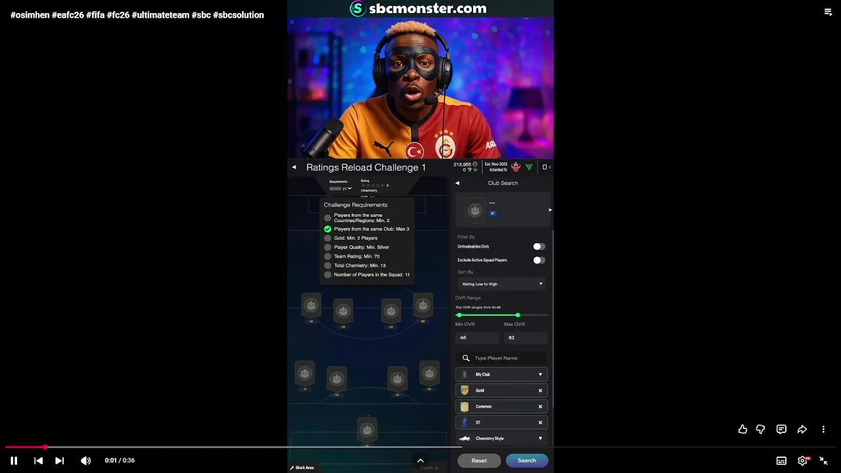Like this video
Viewport: 841px width, 473px height.
(x=742, y=429)
